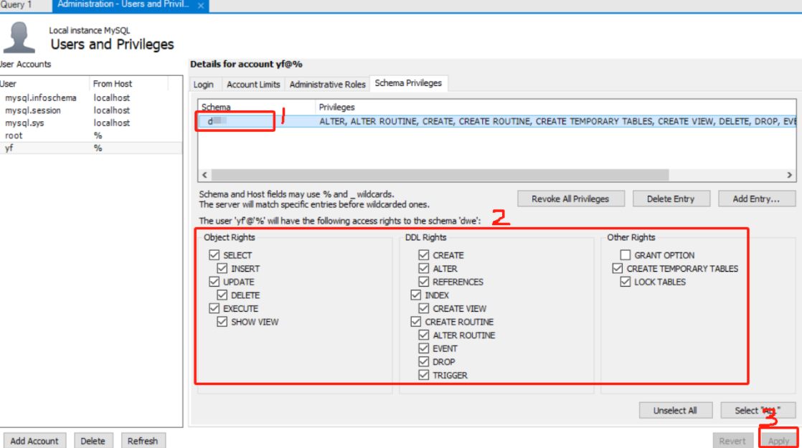
Task: Click the Delete account button
Action: tap(93, 441)
